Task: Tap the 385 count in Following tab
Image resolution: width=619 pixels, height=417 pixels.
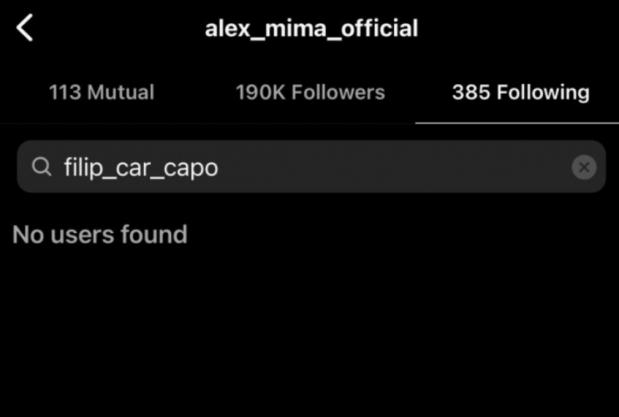Action: [x=470, y=93]
